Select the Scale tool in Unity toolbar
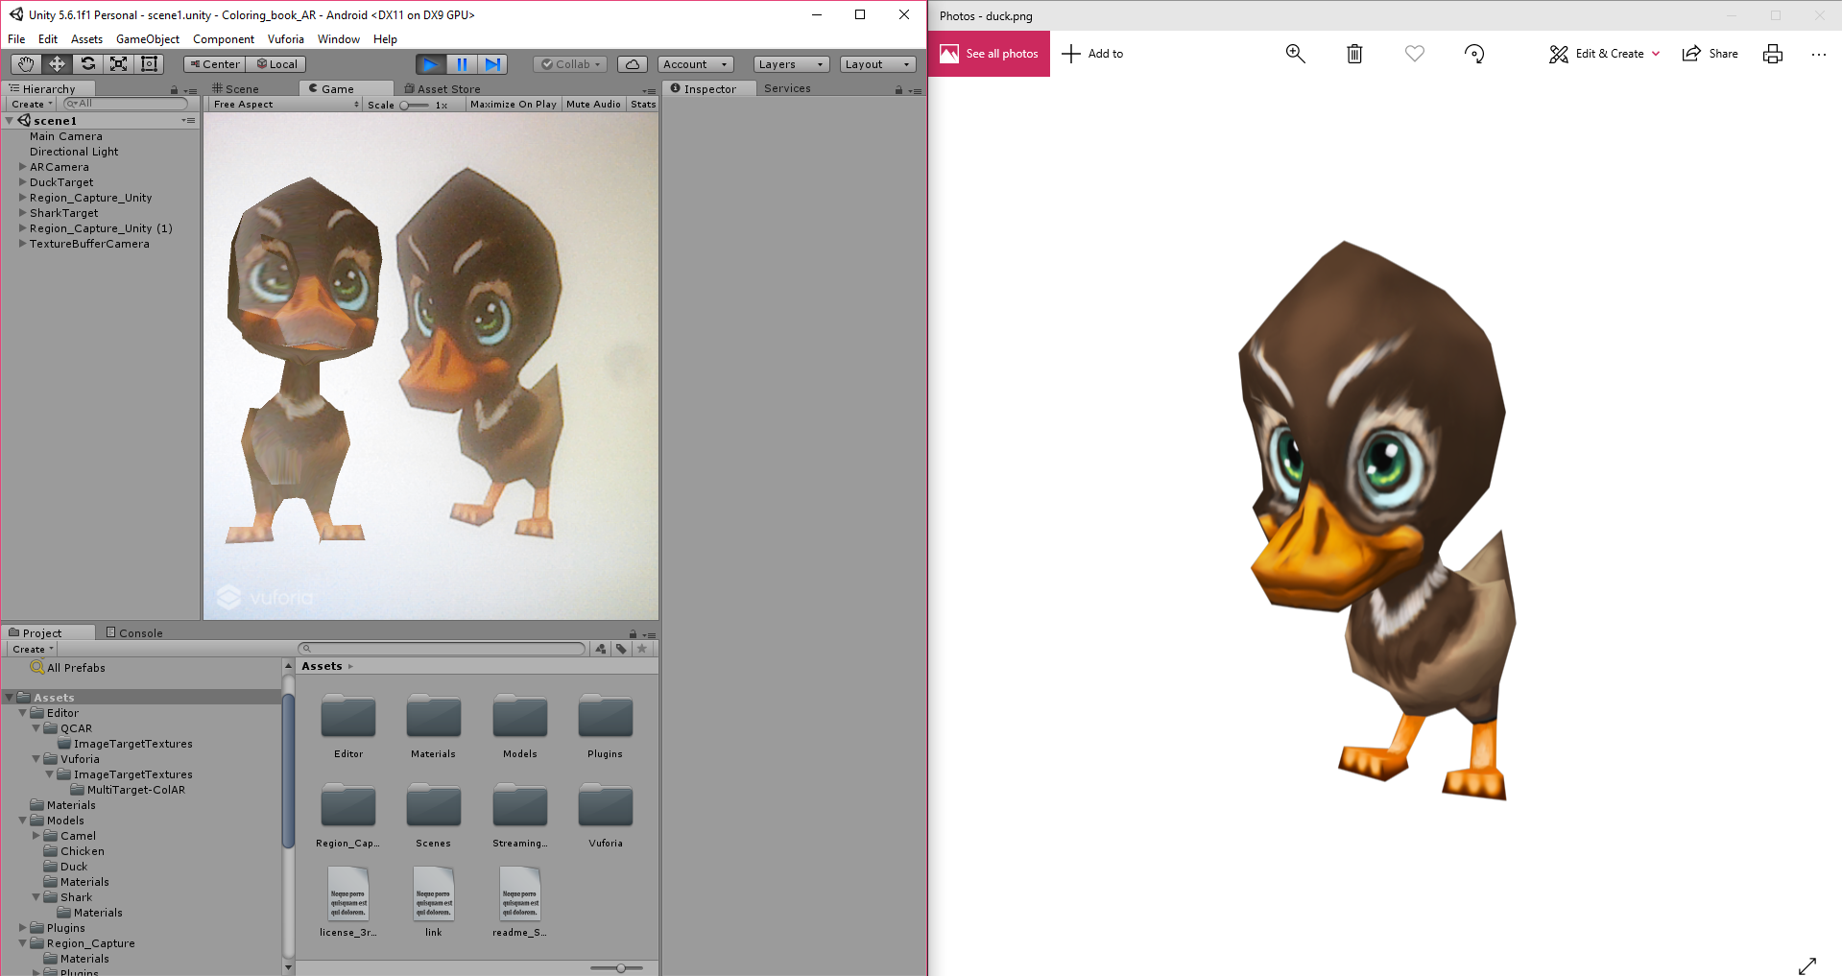Image resolution: width=1842 pixels, height=976 pixels. point(118,64)
